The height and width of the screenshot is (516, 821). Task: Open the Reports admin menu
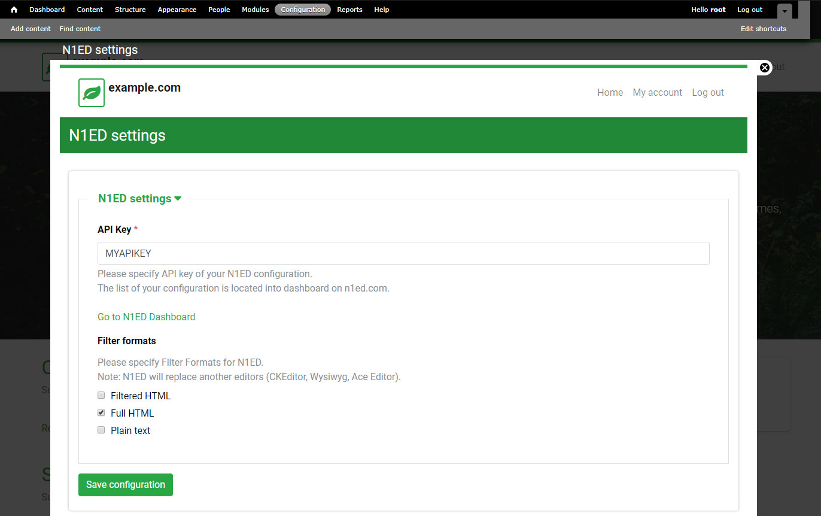click(349, 10)
